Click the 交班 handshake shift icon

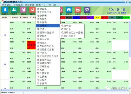point(87,11)
